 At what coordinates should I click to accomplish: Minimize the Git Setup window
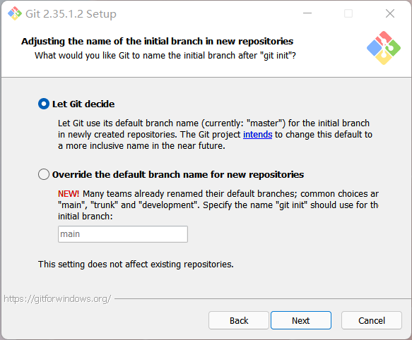[x=307, y=13]
